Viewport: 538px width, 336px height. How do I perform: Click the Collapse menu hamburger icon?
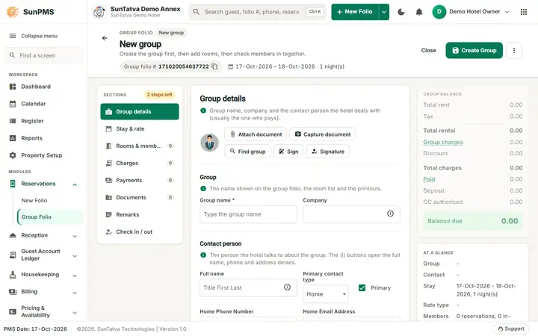click(x=13, y=36)
